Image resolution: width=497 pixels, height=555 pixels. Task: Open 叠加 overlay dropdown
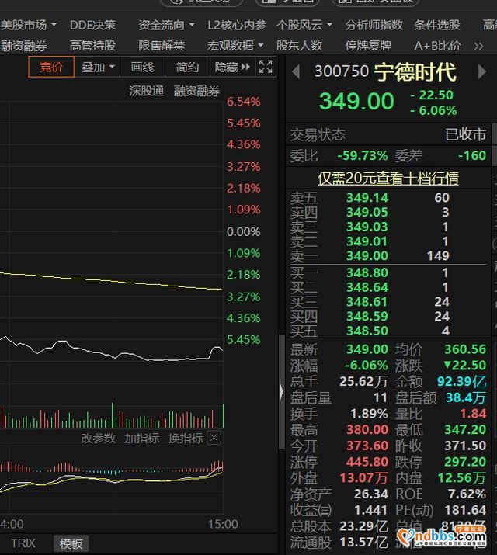coord(98,67)
